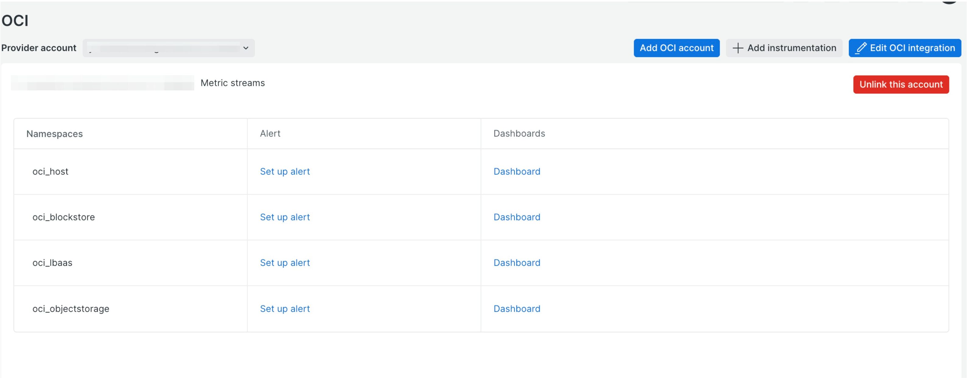Image resolution: width=967 pixels, height=378 pixels.
Task: Click Add OCI account
Action: point(677,48)
